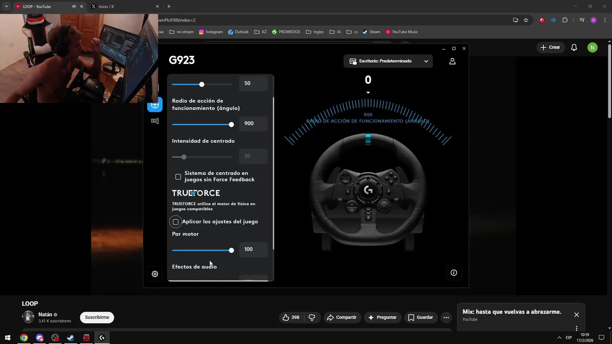Bookmark this page with the star icon

coord(526,20)
